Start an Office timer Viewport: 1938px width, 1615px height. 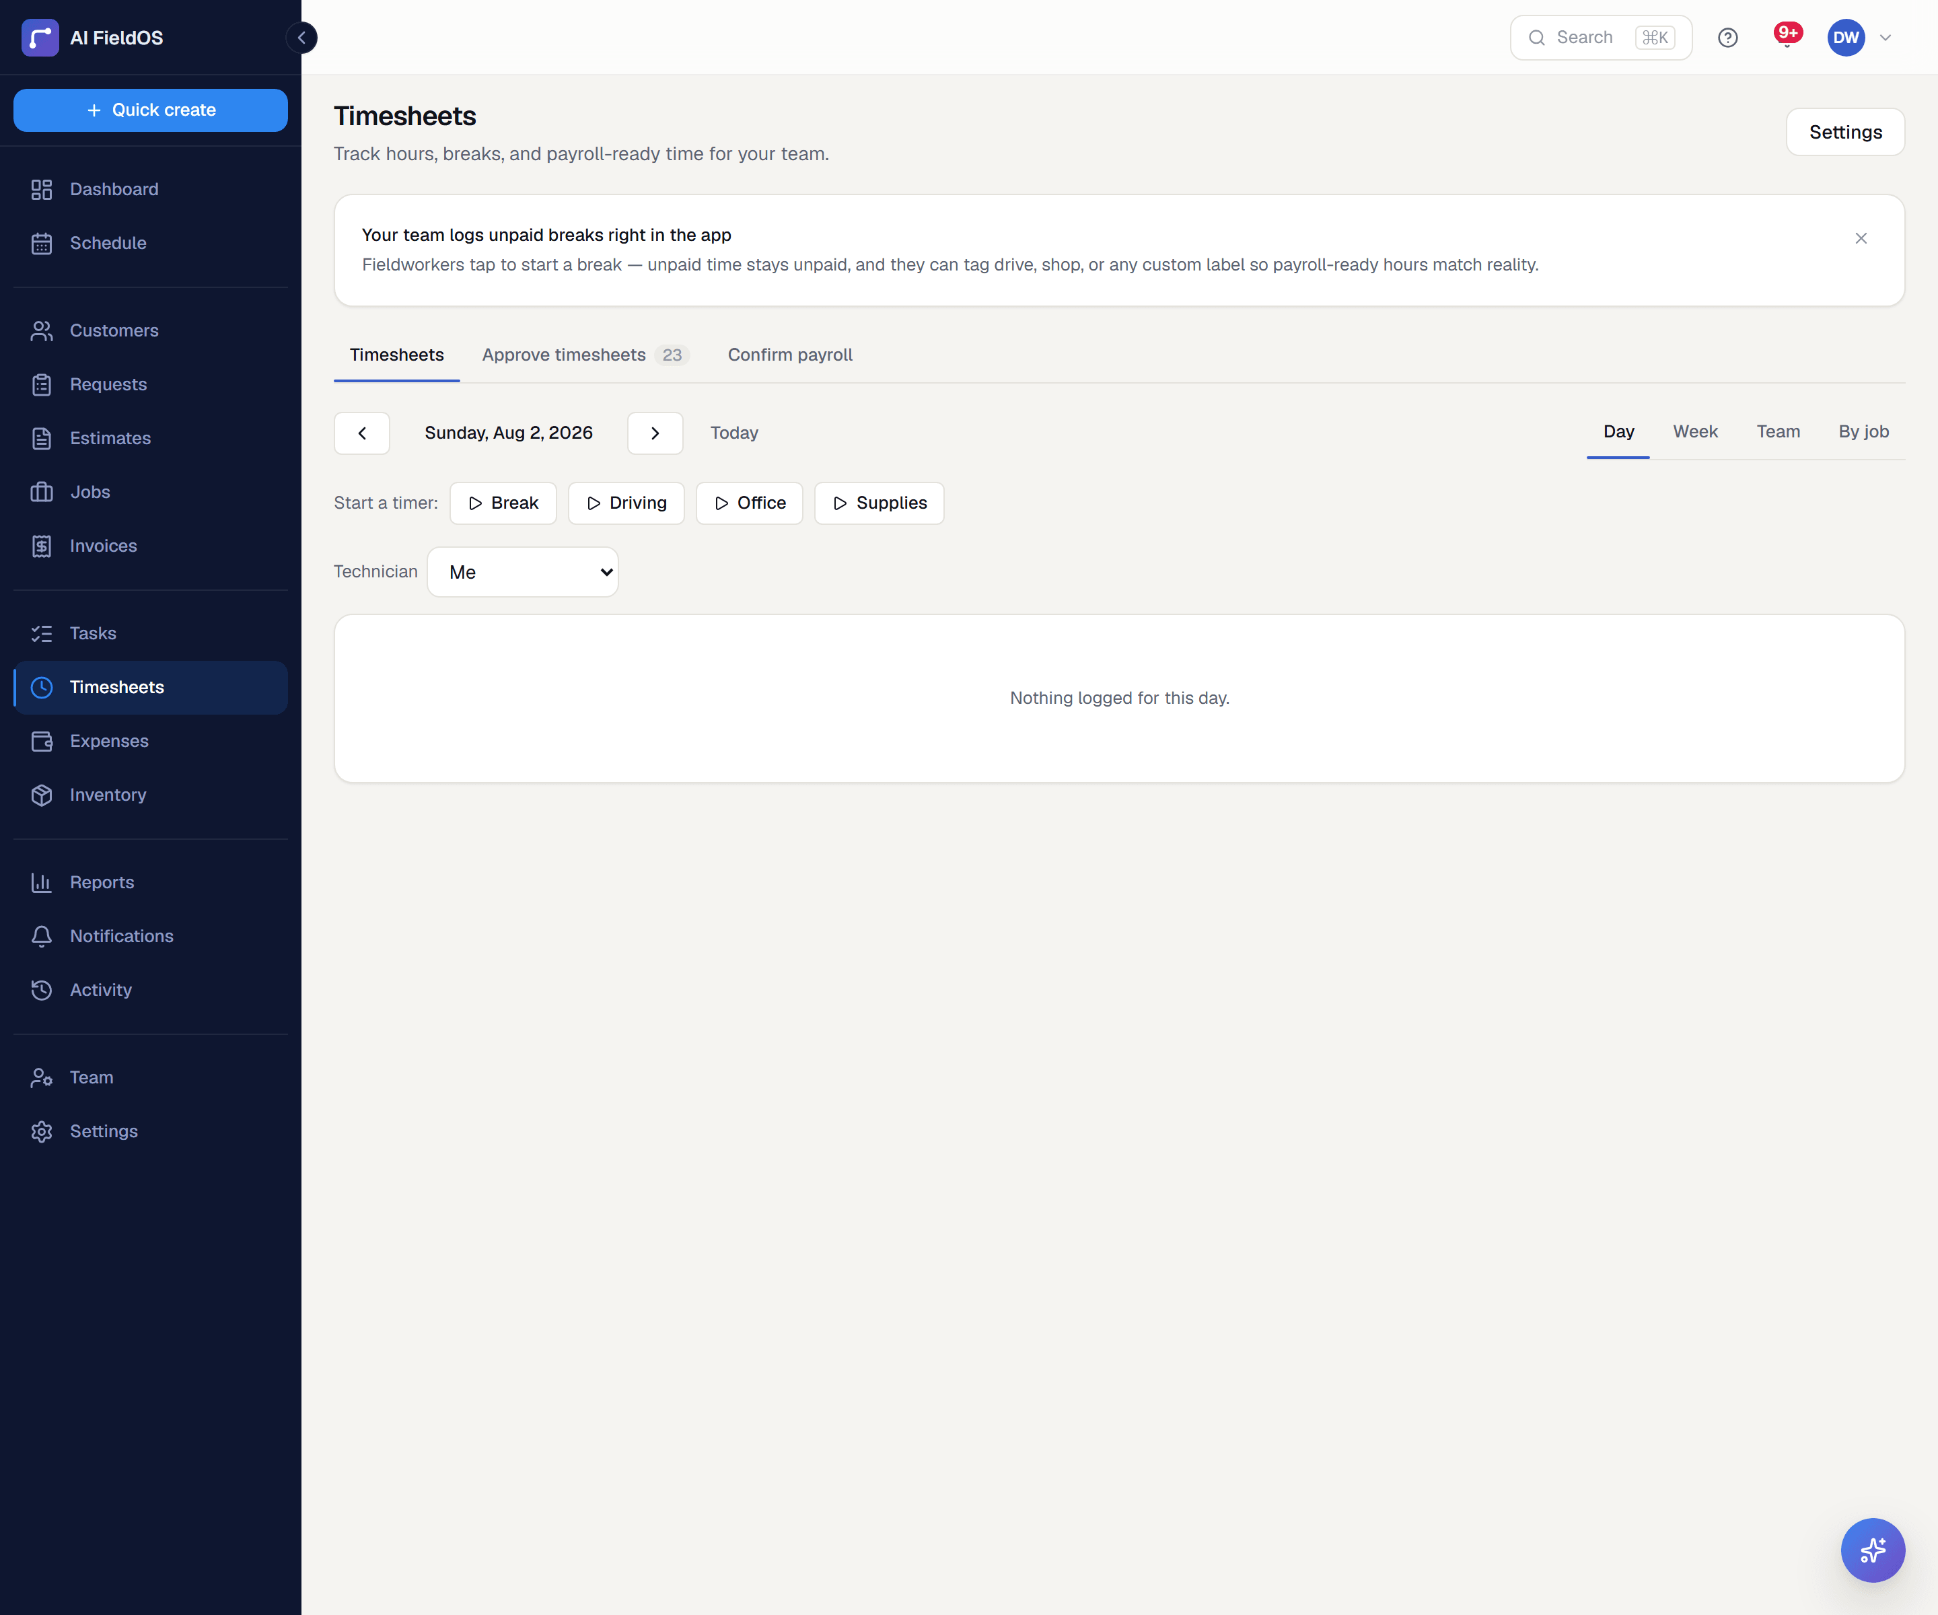click(750, 503)
